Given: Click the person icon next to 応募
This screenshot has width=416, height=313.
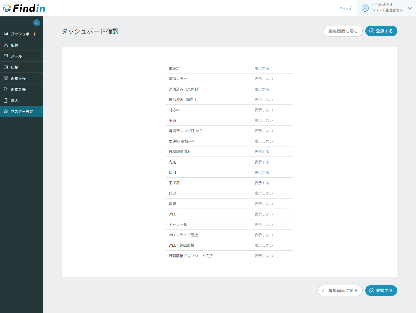Looking at the screenshot, I should point(6,45).
